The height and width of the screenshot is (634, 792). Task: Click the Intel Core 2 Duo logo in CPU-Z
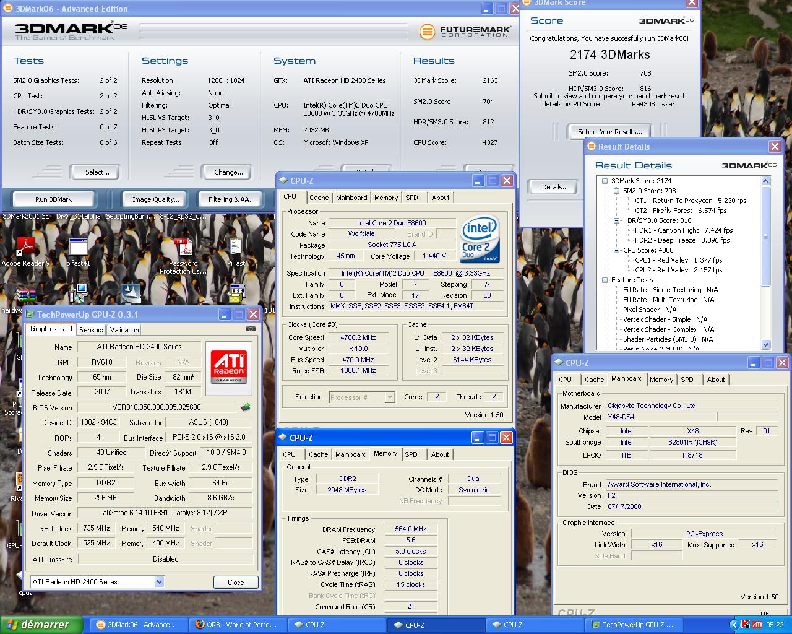[480, 240]
